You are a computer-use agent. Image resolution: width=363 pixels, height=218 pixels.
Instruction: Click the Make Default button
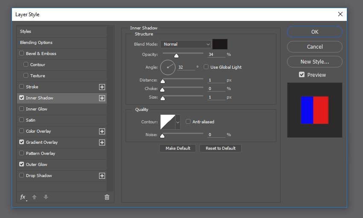pyautogui.click(x=178, y=148)
